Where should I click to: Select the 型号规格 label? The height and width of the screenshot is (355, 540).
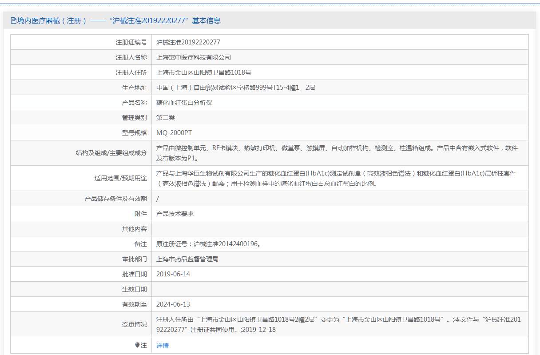135,133
